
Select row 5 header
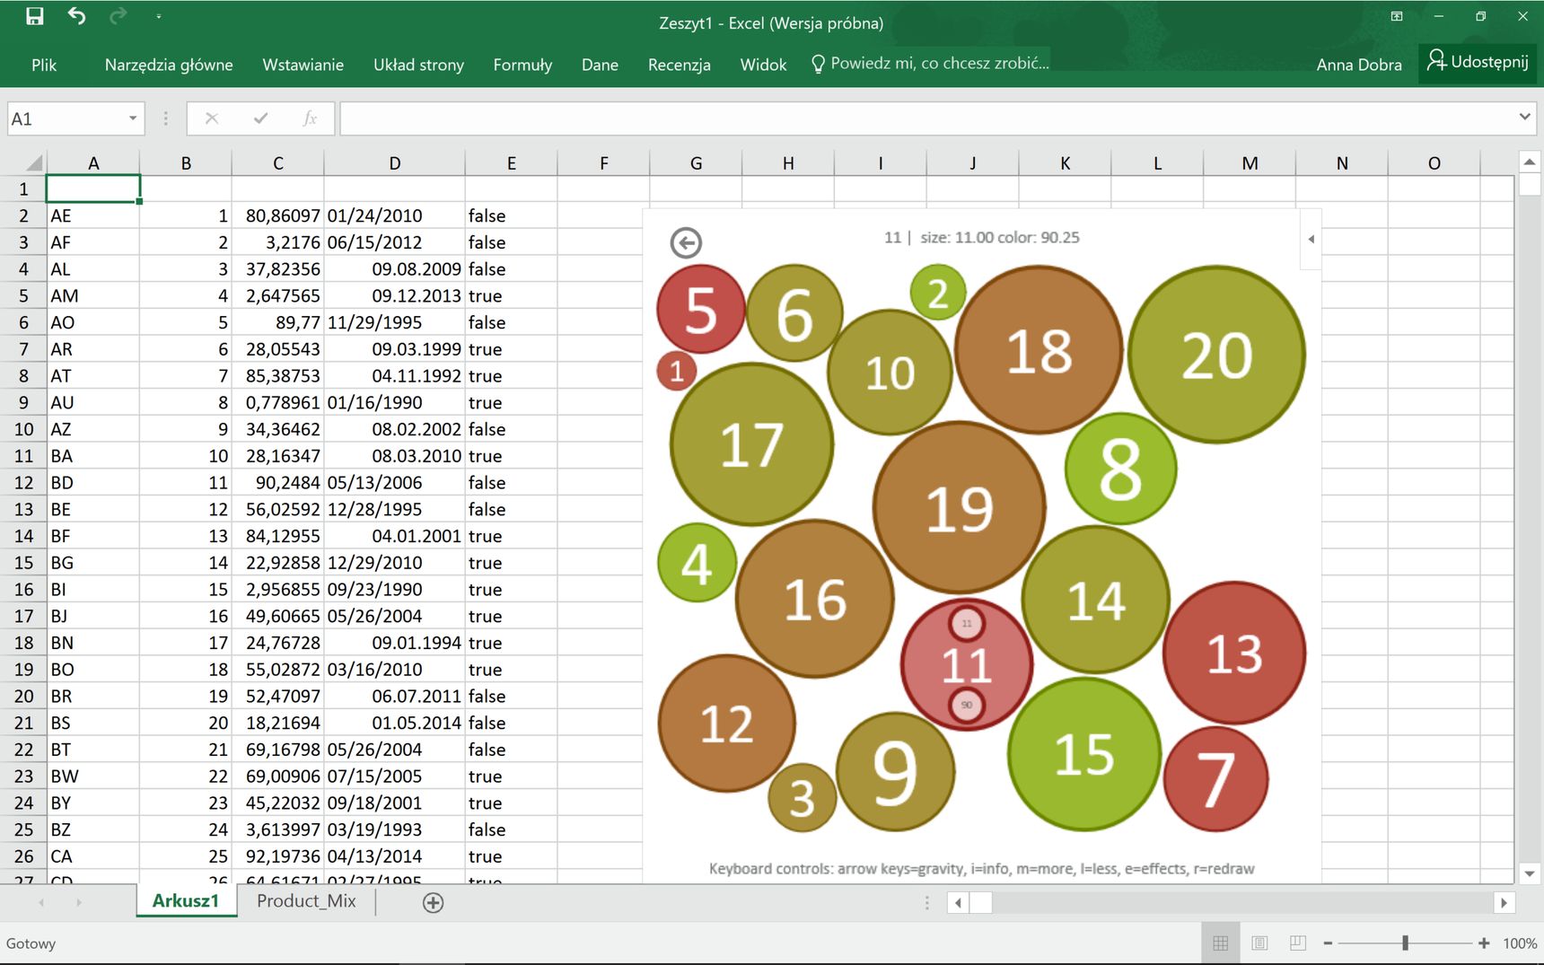point(23,296)
